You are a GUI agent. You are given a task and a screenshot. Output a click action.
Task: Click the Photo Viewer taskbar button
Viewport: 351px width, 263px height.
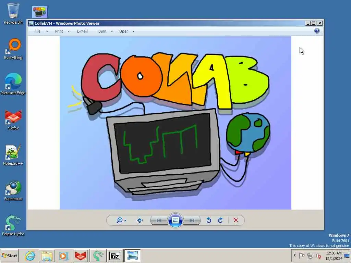click(132, 255)
